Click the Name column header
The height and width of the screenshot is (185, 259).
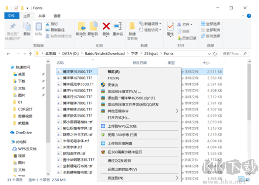pos(60,63)
